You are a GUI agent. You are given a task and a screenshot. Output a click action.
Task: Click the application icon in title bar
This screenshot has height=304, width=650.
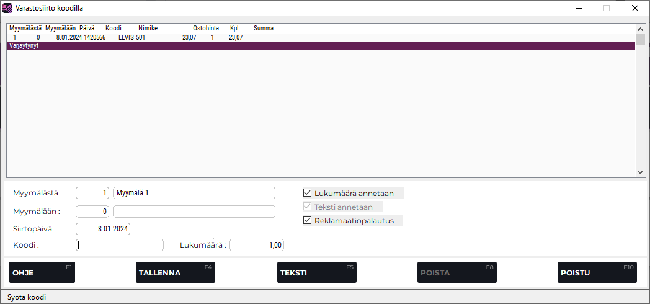point(7,8)
